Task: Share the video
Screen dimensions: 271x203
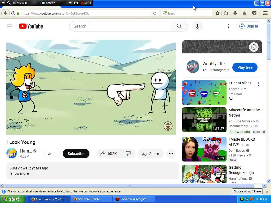Action: tap(151, 154)
